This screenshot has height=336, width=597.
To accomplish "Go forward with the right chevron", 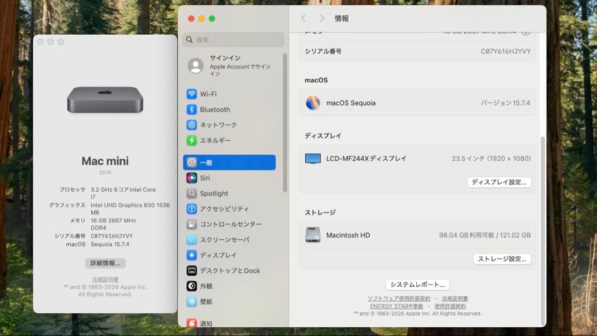I will [322, 18].
